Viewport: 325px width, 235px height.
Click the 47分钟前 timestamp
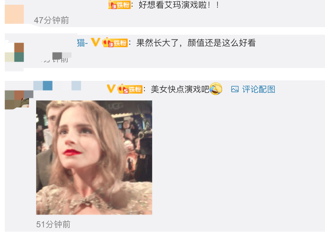51,20
